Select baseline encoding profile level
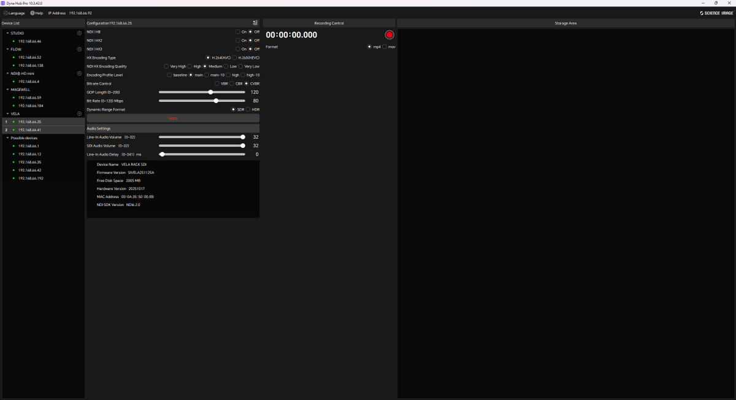This screenshot has width=736, height=400. tap(170, 75)
